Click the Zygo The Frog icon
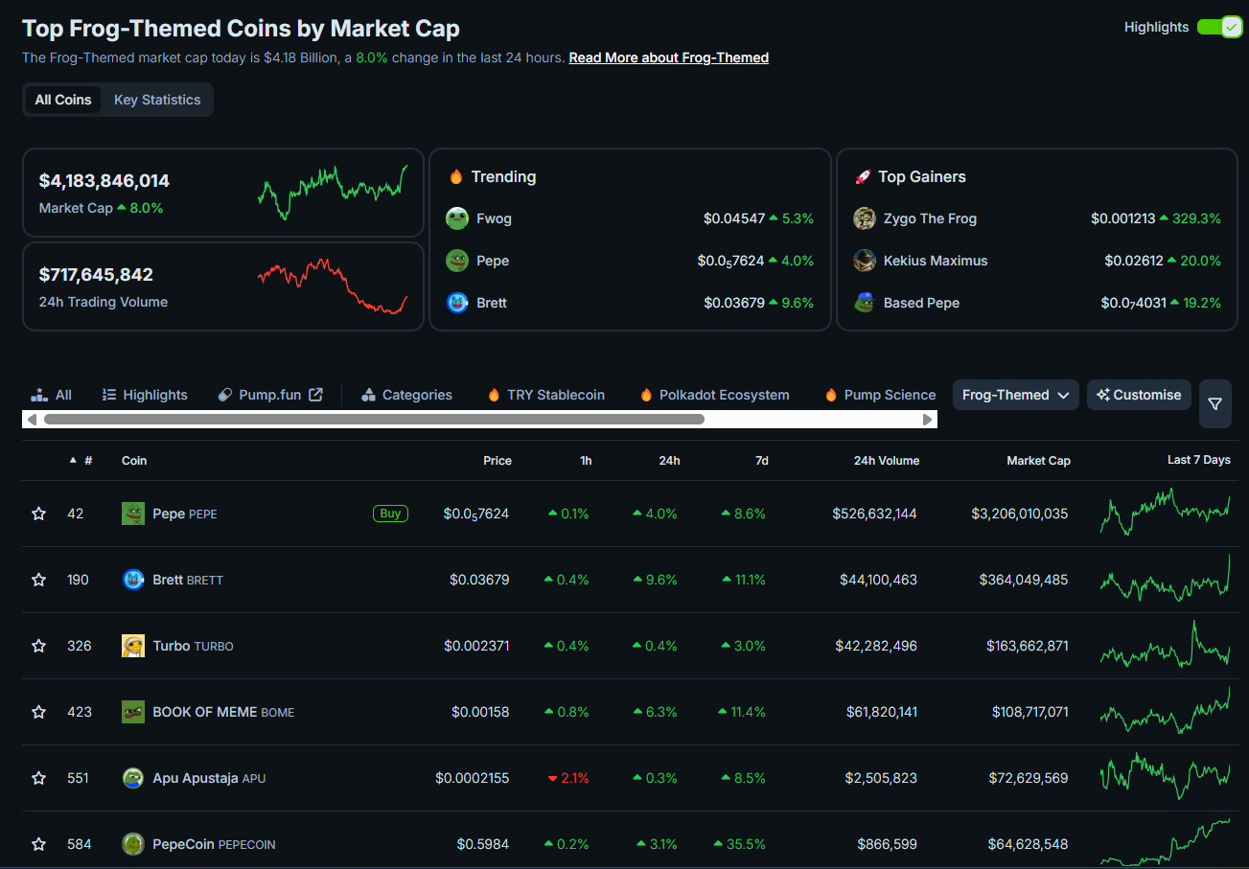1249x869 pixels. click(865, 218)
